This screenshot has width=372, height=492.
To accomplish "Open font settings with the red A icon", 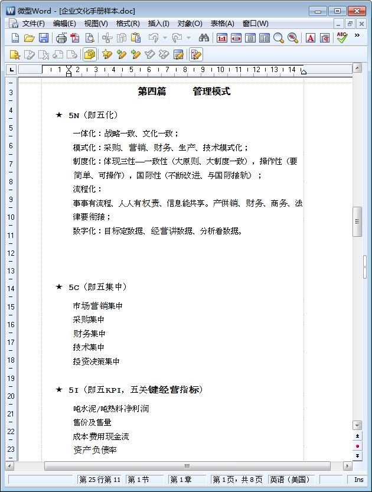I will pyautogui.click(x=310, y=38).
